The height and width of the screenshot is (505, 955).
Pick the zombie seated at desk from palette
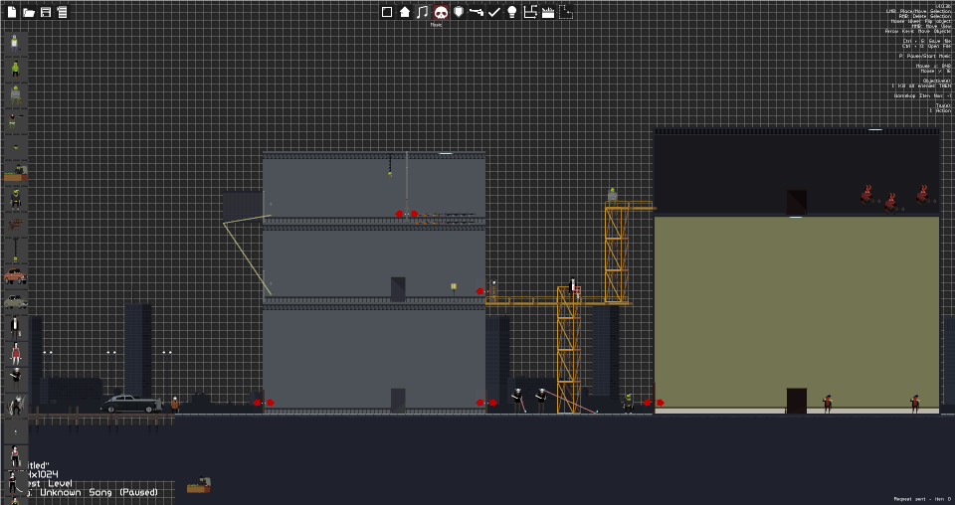click(x=15, y=173)
